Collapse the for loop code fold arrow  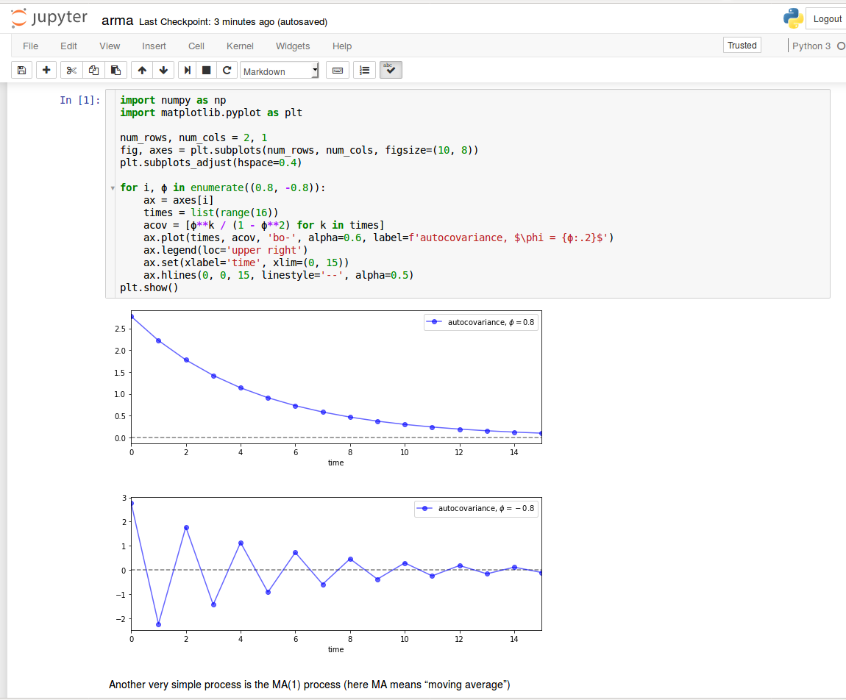[x=113, y=188]
